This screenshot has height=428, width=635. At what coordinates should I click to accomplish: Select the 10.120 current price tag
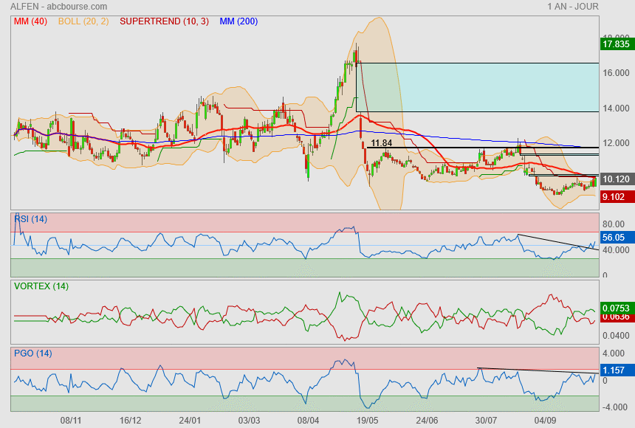[615, 179]
